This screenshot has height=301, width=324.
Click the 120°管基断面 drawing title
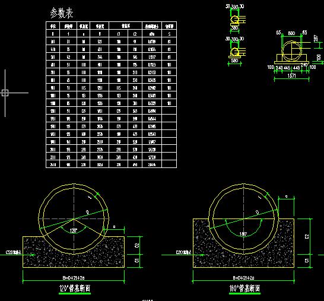pos(75,288)
